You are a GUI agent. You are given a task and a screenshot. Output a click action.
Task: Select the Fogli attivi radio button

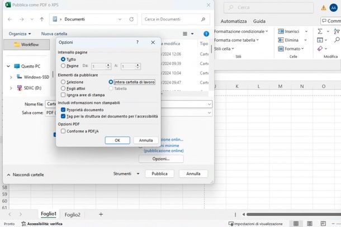(63, 88)
